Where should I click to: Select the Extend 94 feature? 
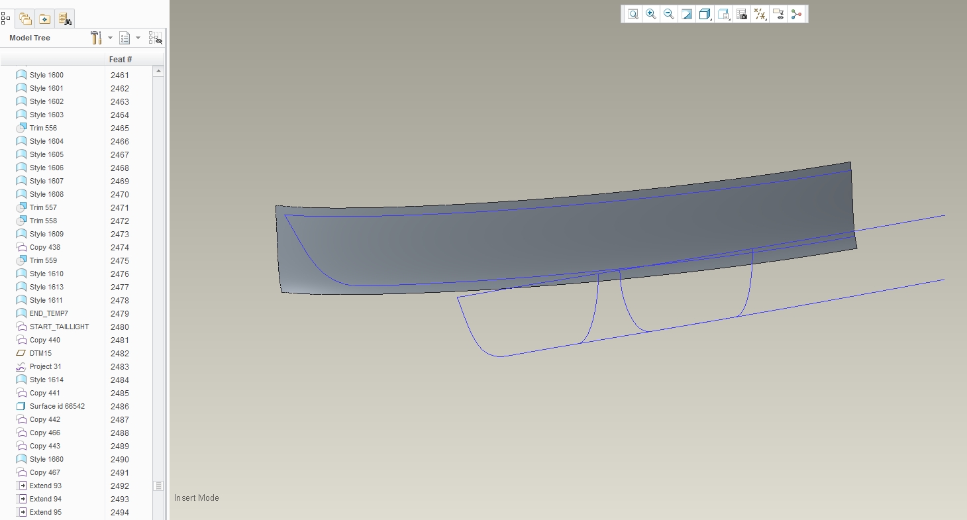[x=45, y=499]
